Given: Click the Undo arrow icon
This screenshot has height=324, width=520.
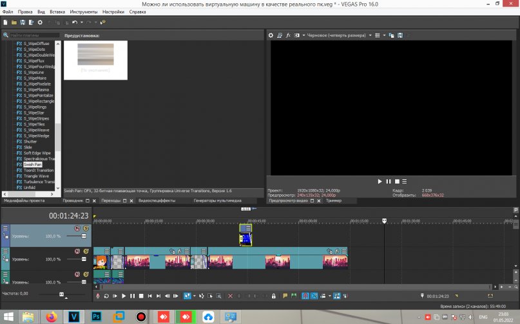Looking at the screenshot, I should point(75,22).
